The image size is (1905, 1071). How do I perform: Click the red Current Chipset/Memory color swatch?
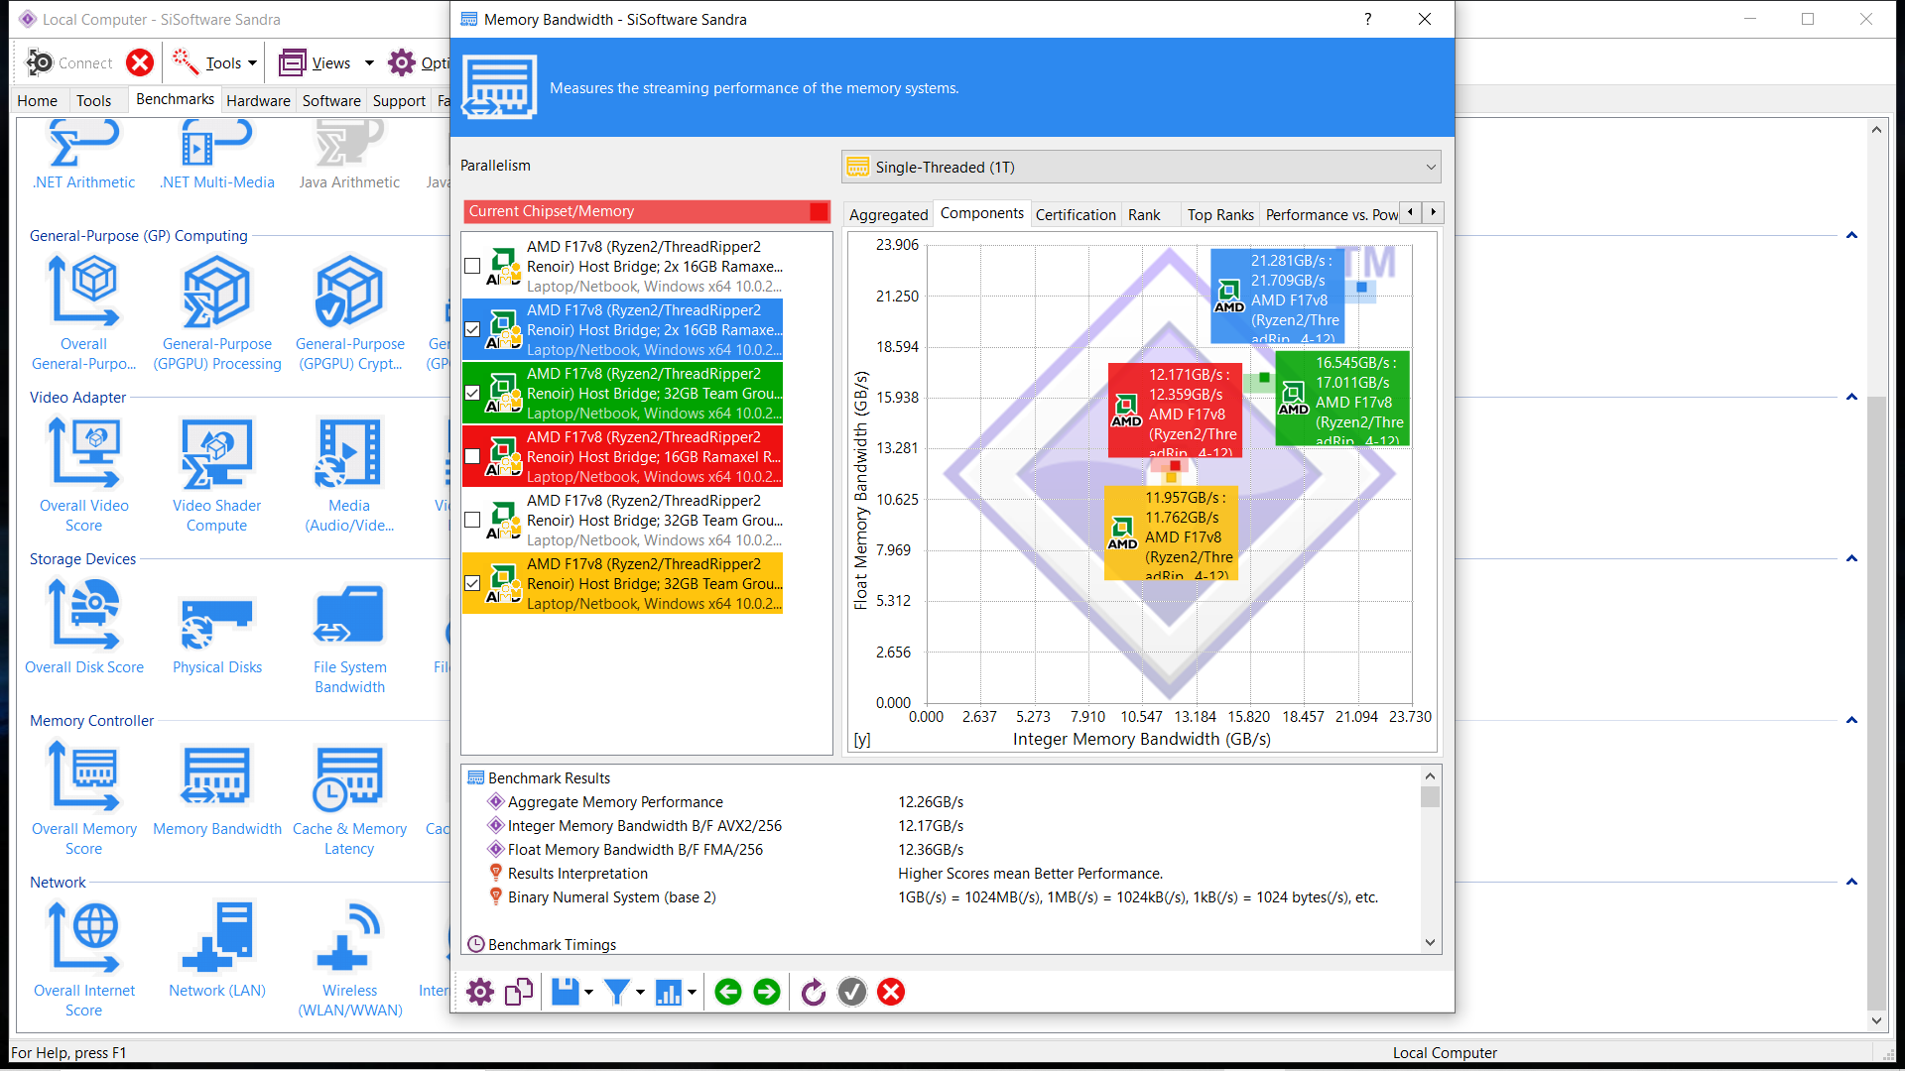click(x=819, y=211)
